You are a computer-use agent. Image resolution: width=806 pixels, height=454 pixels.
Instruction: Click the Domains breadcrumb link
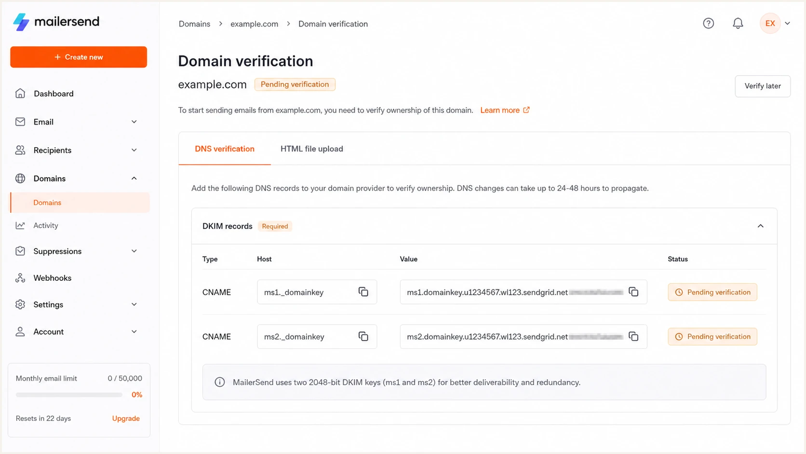coord(194,24)
